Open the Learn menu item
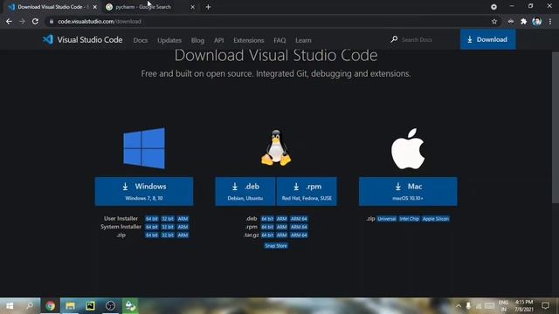 click(303, 40)
